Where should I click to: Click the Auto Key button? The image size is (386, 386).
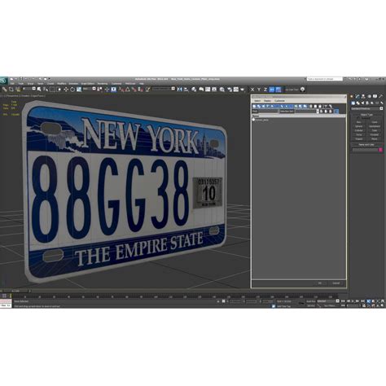pyautogui.click(x=311, y=301)
